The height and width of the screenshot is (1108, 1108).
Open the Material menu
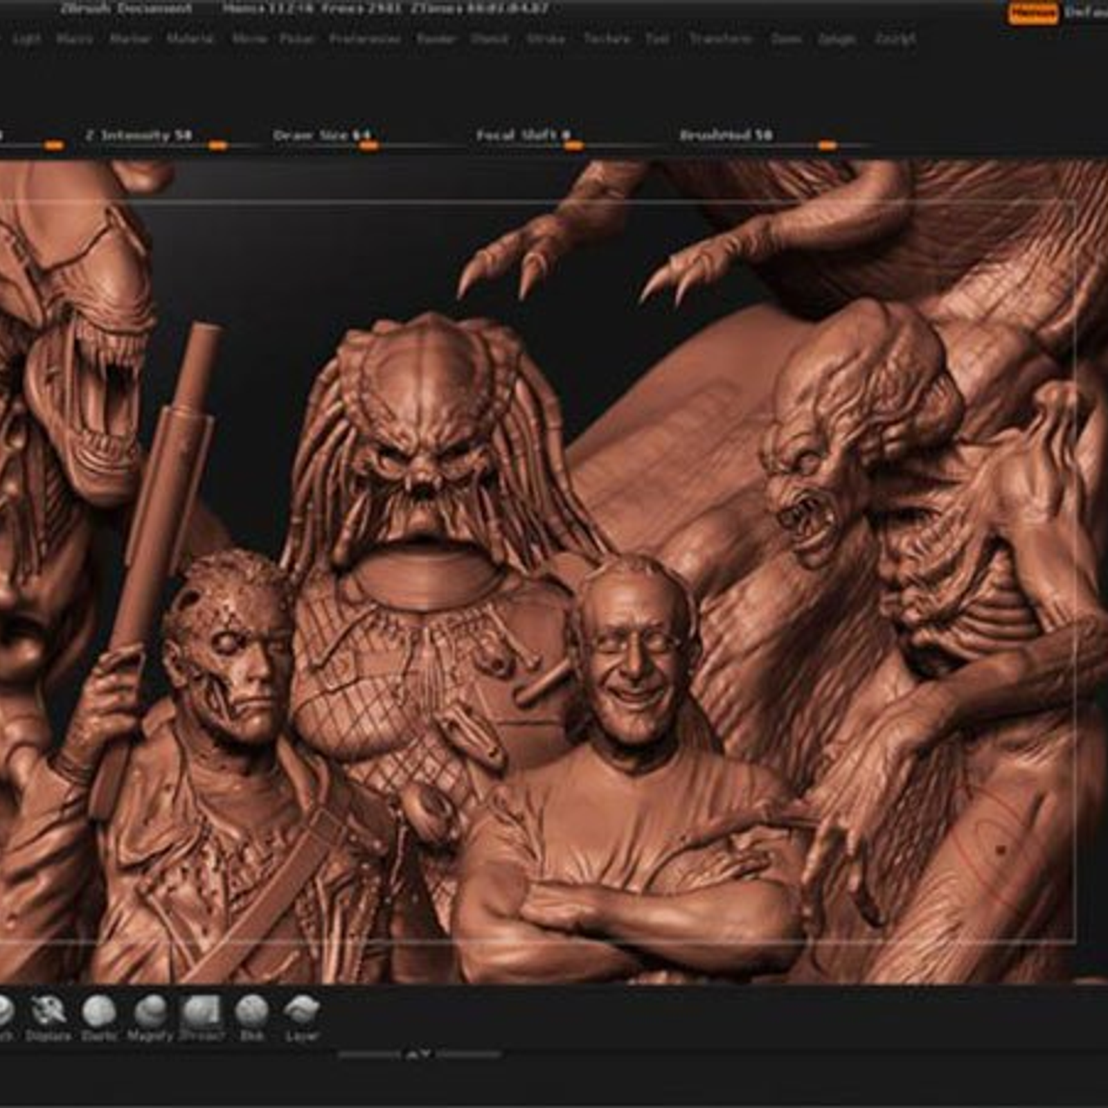[190, 39]
